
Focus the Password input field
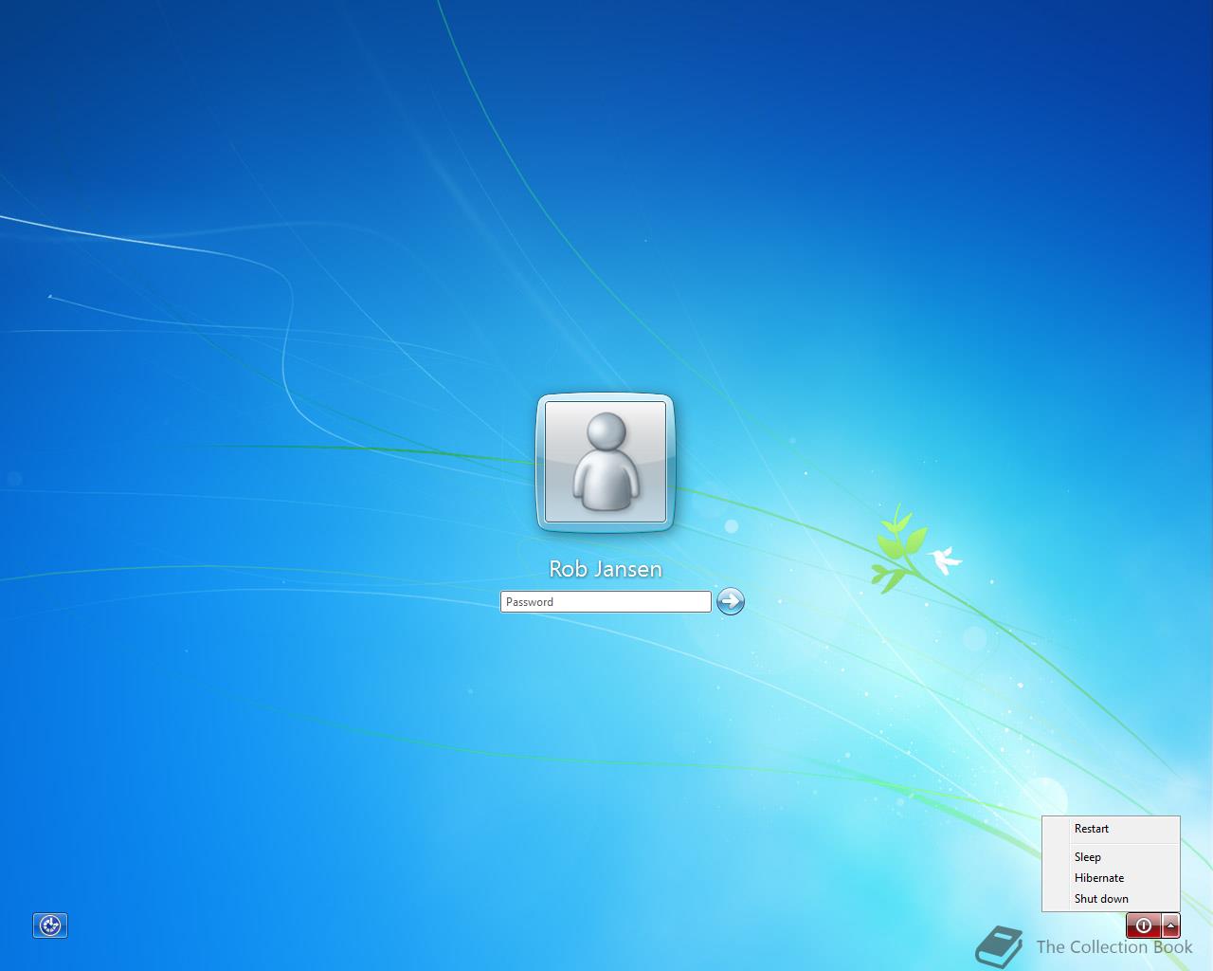[x=606, y=601]
